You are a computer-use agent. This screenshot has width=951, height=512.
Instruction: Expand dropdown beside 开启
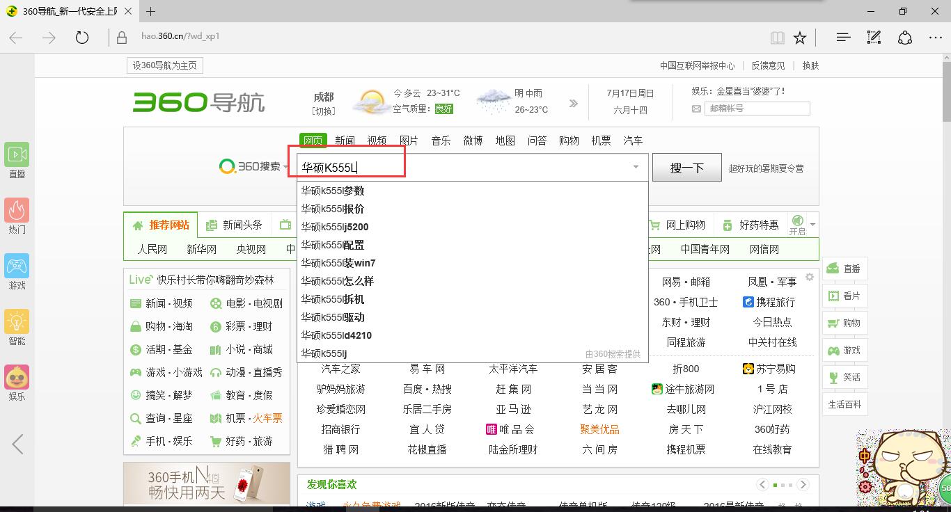[x=812, y=225]
